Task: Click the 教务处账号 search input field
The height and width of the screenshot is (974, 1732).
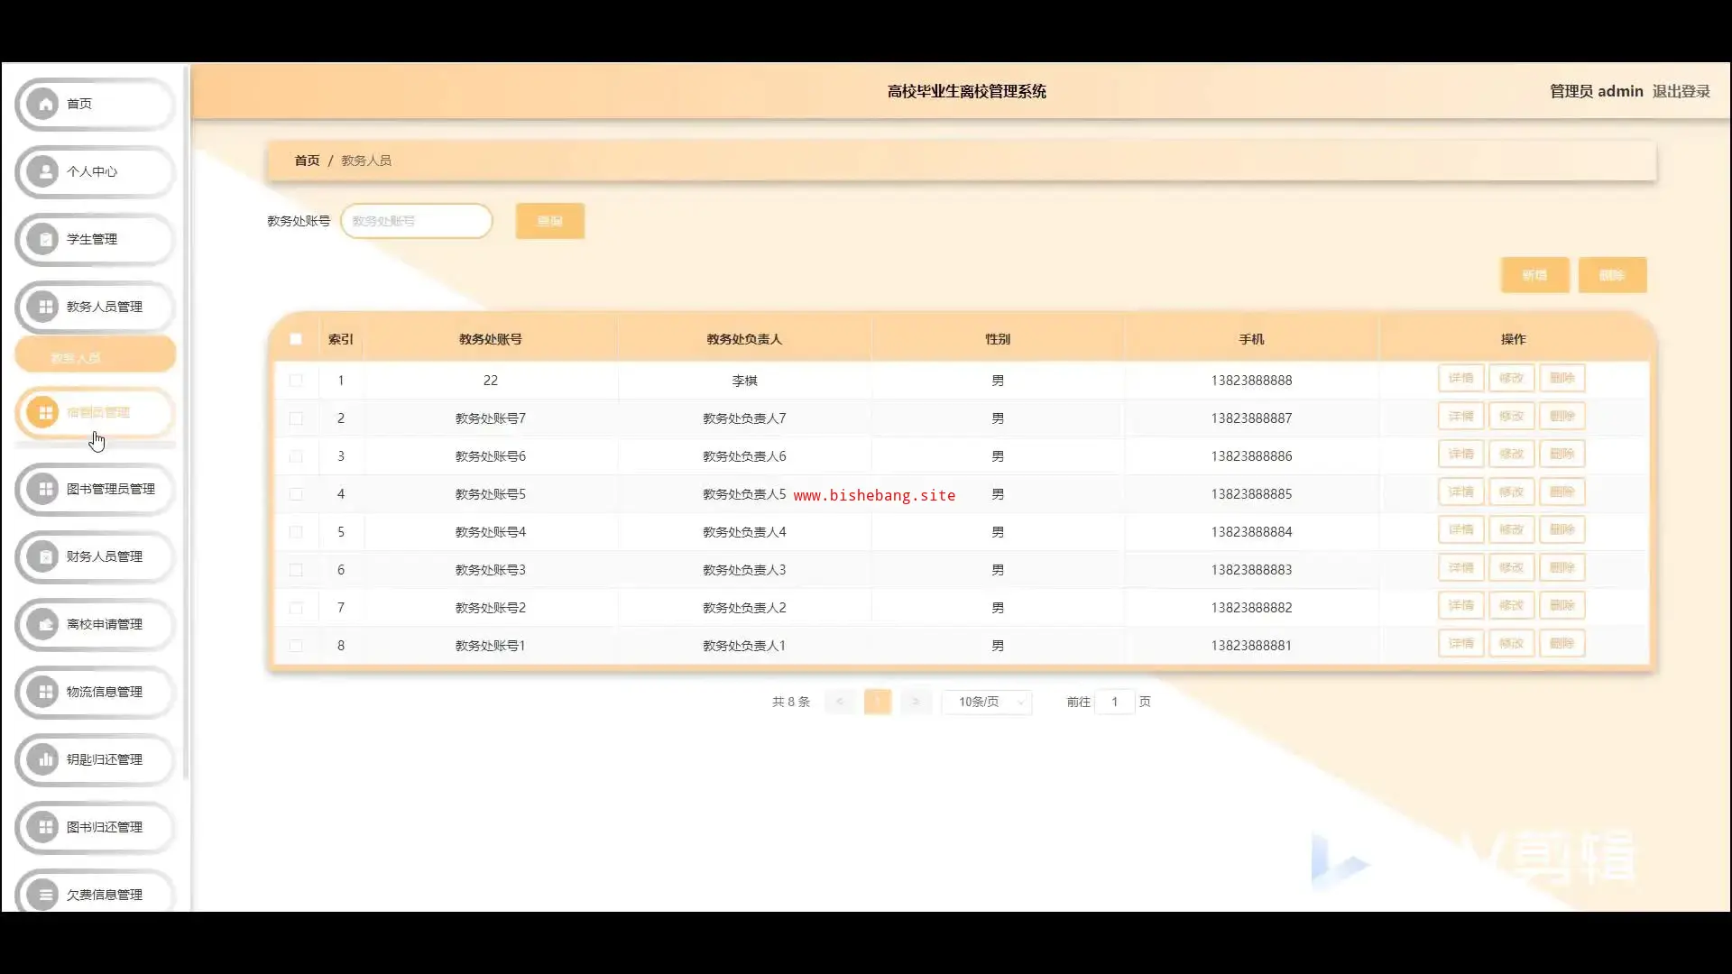Action: 417,221
